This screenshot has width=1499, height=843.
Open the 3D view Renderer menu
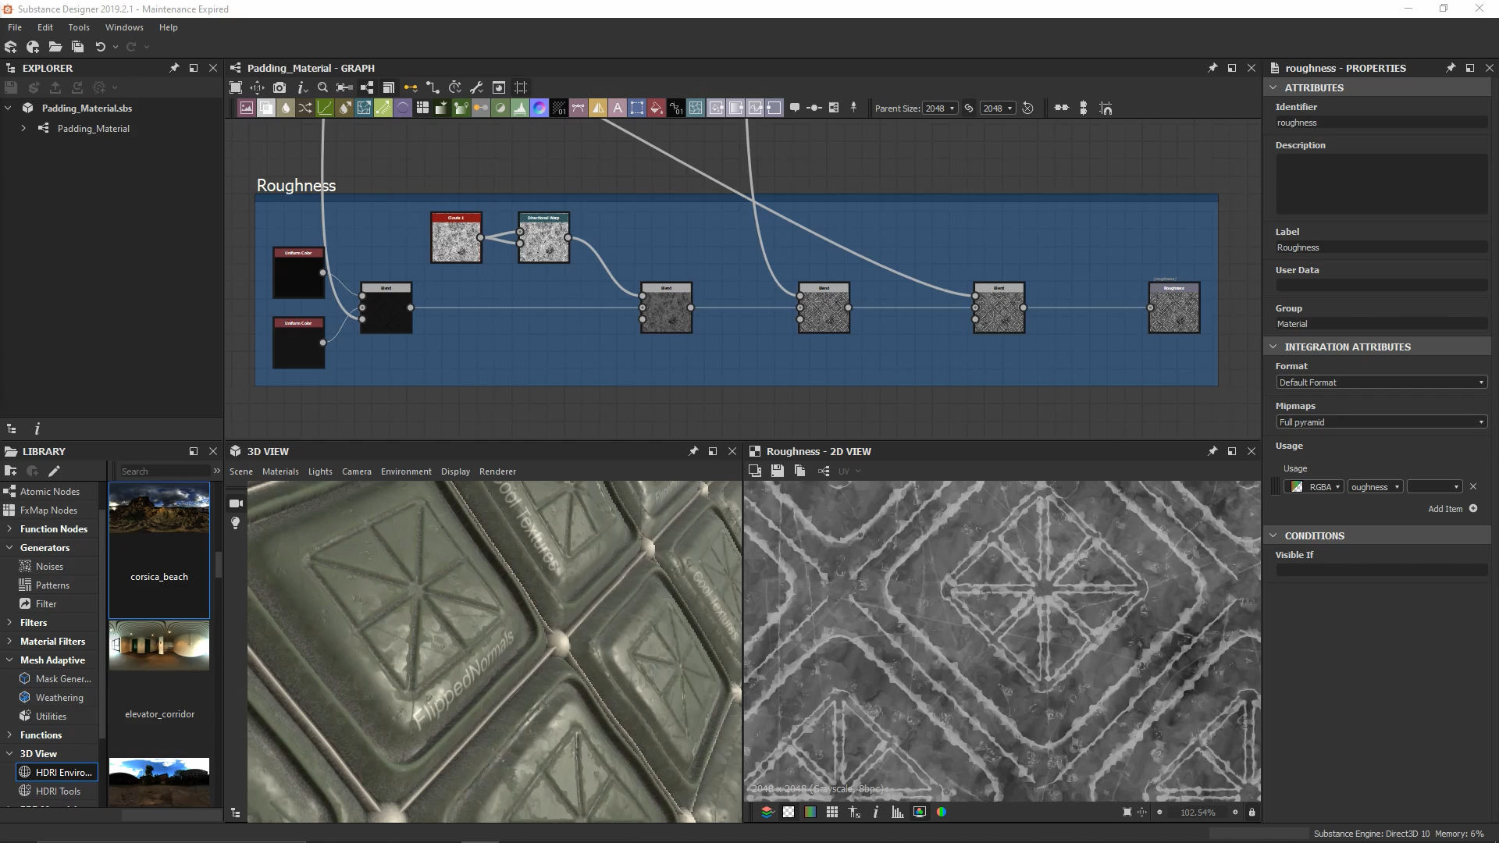point(497,471)
